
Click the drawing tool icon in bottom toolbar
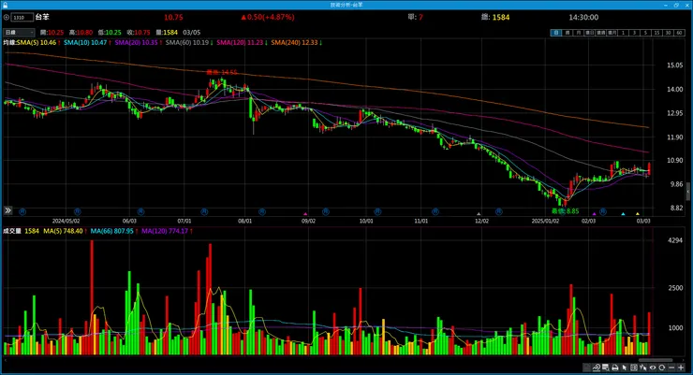click(597, 368)
